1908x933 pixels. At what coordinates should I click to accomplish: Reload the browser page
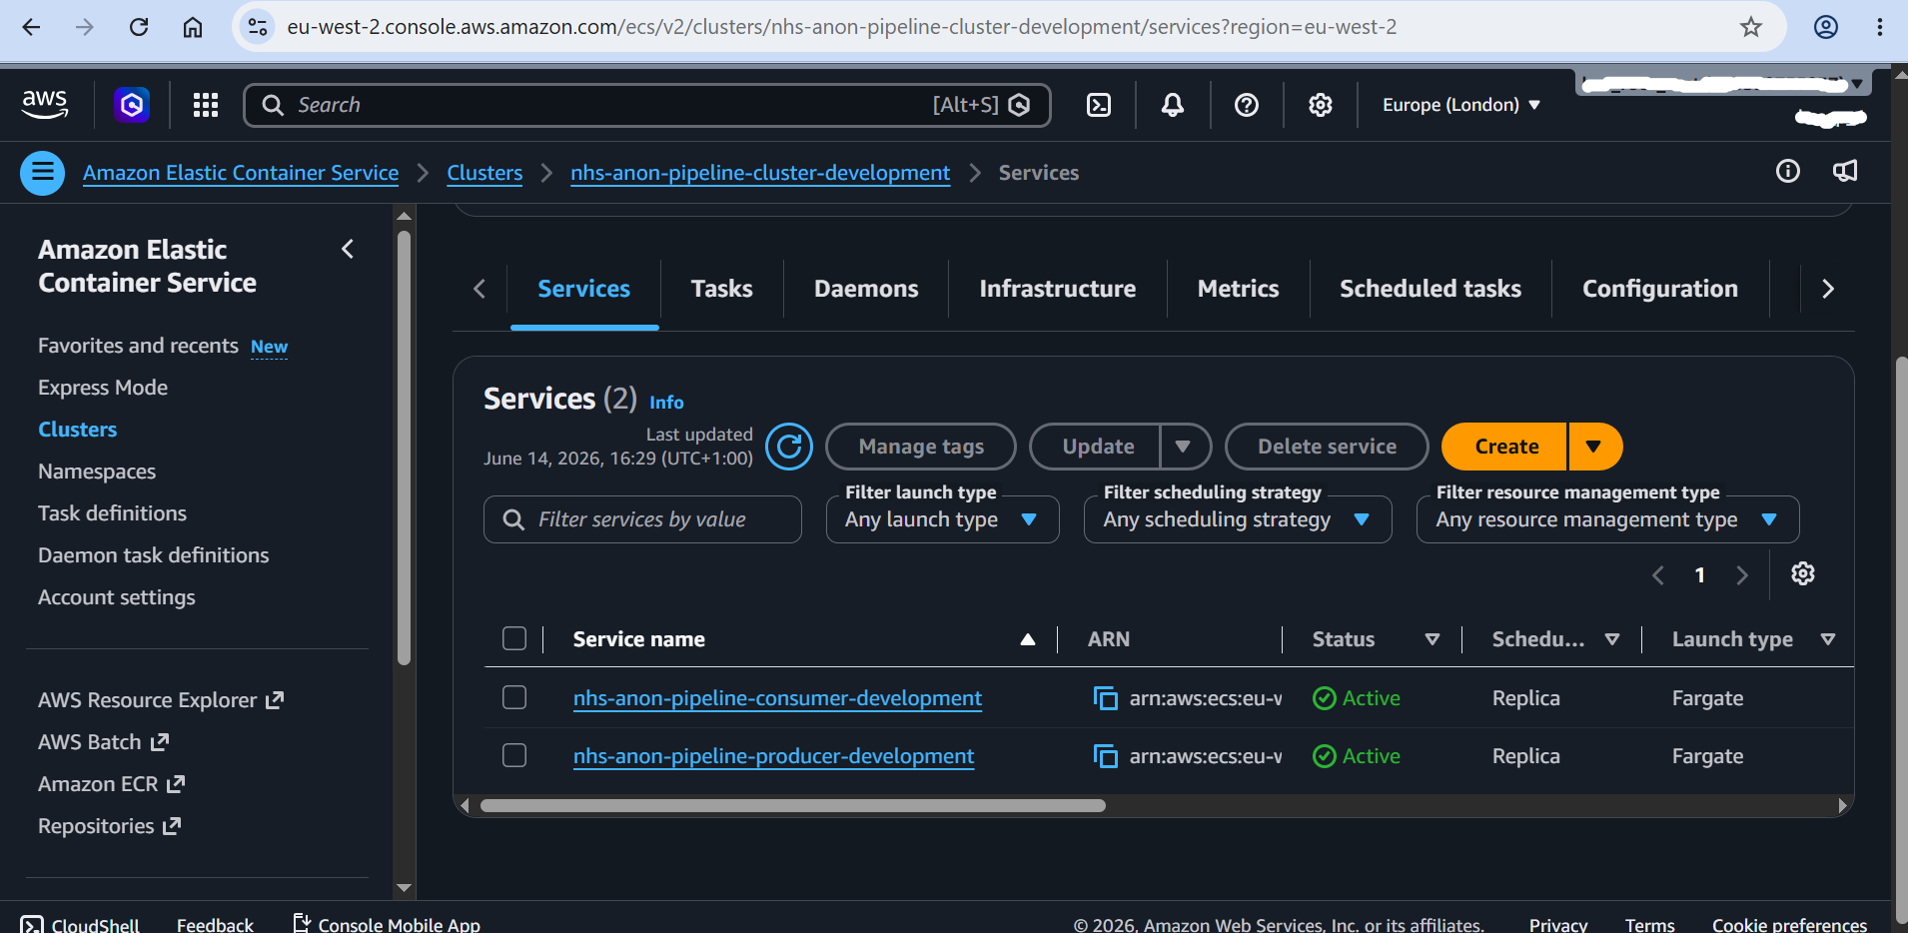click(x=139, y=27)
